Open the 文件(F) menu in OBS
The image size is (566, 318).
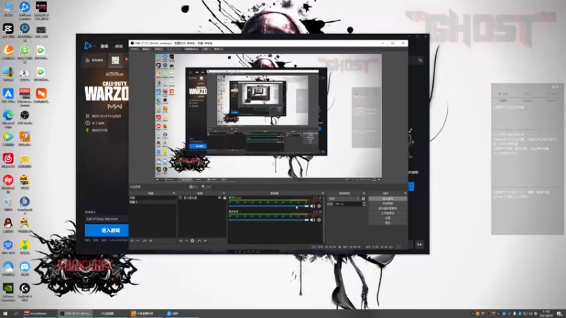(x=134, y=49)
